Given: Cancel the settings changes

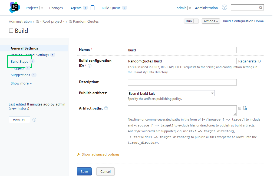Looking at the screenshot, I should [x=105, y=171].
